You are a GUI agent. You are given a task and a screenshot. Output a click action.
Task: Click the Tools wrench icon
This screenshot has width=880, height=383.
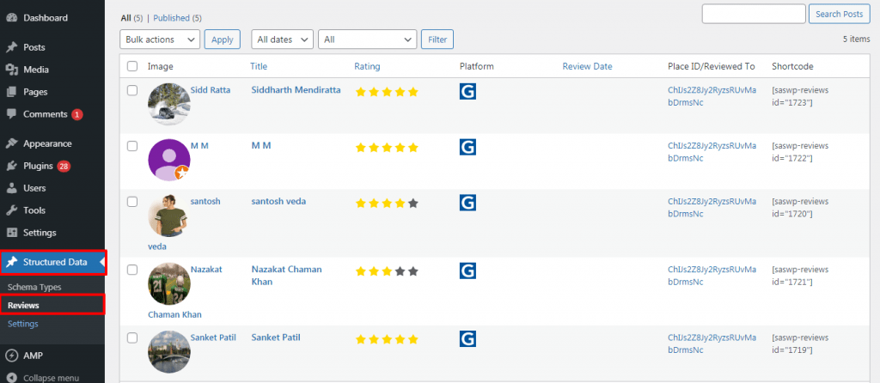click(11, 210)
